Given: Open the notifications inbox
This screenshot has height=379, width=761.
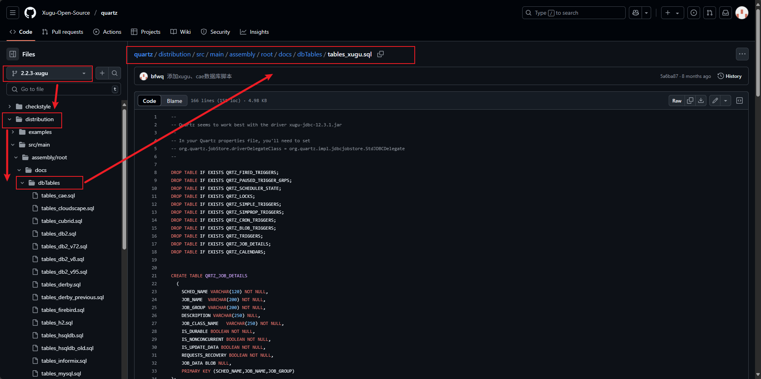Looking at the screenshot, I should (726, 13).
